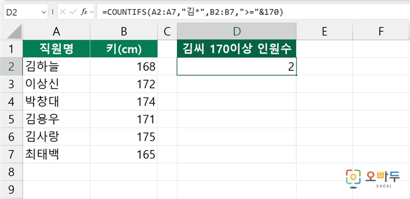This screenshot has width=410, height=199.
Task: Select row 9 header
Action: coord(11,190)
